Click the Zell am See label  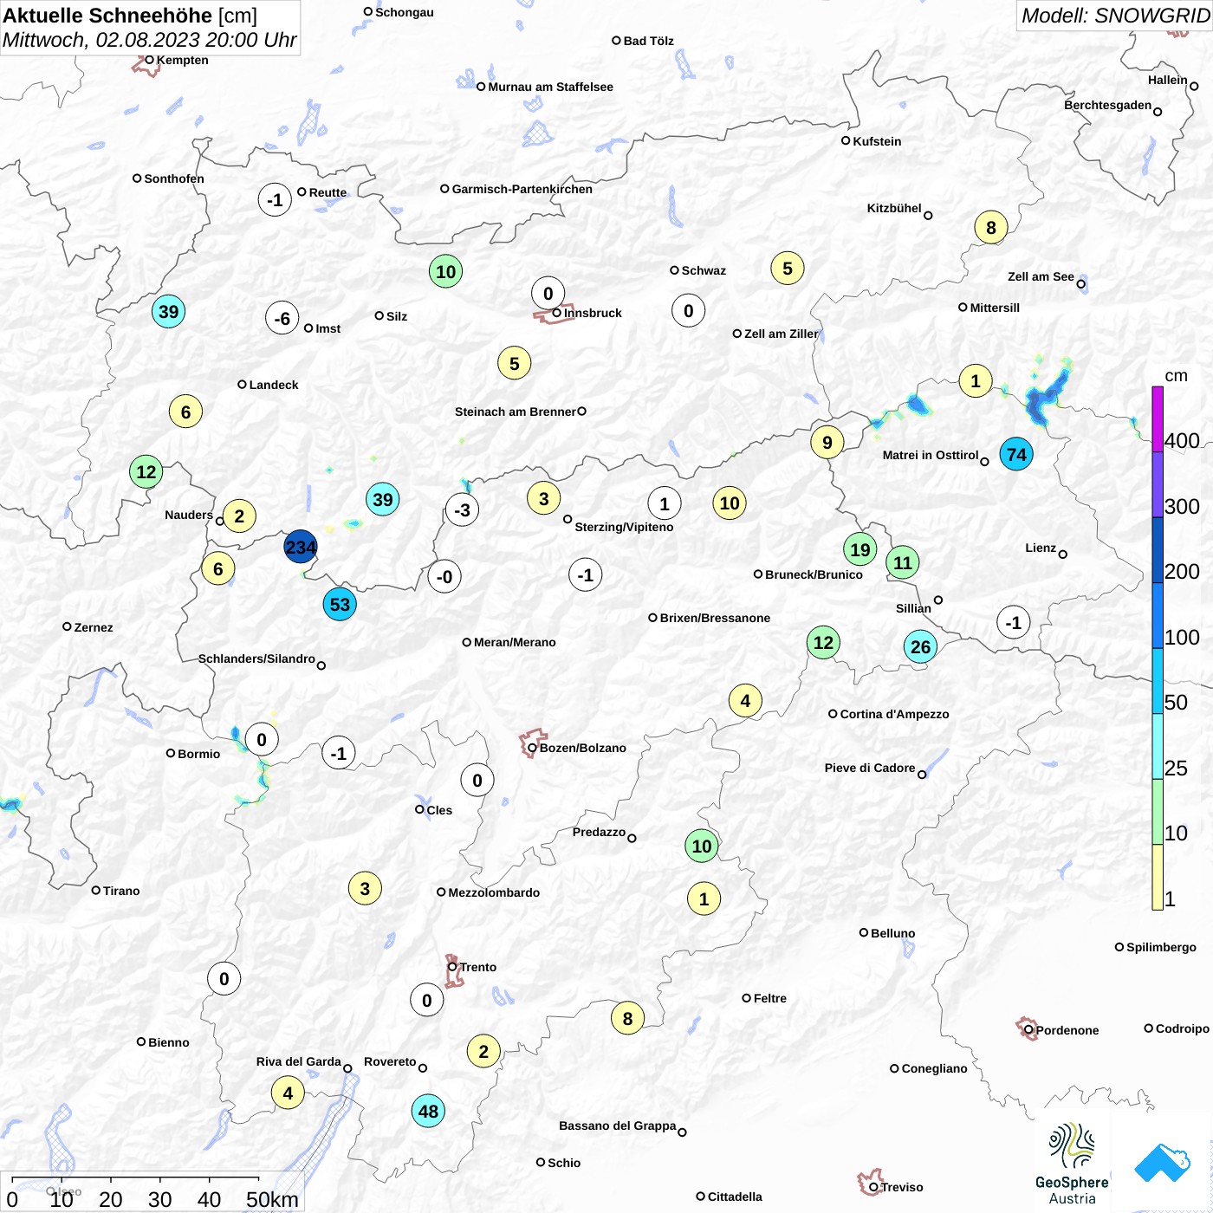click(x=1041, y=276)
